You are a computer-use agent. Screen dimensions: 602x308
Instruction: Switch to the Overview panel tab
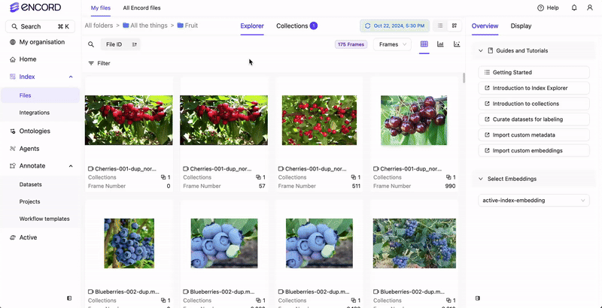485,26
